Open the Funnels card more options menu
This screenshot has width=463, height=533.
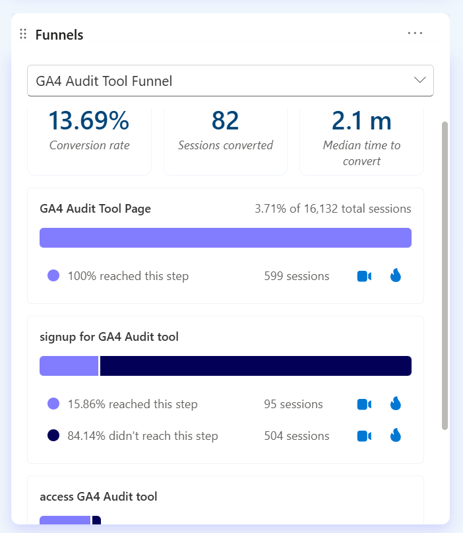[415, 33]
